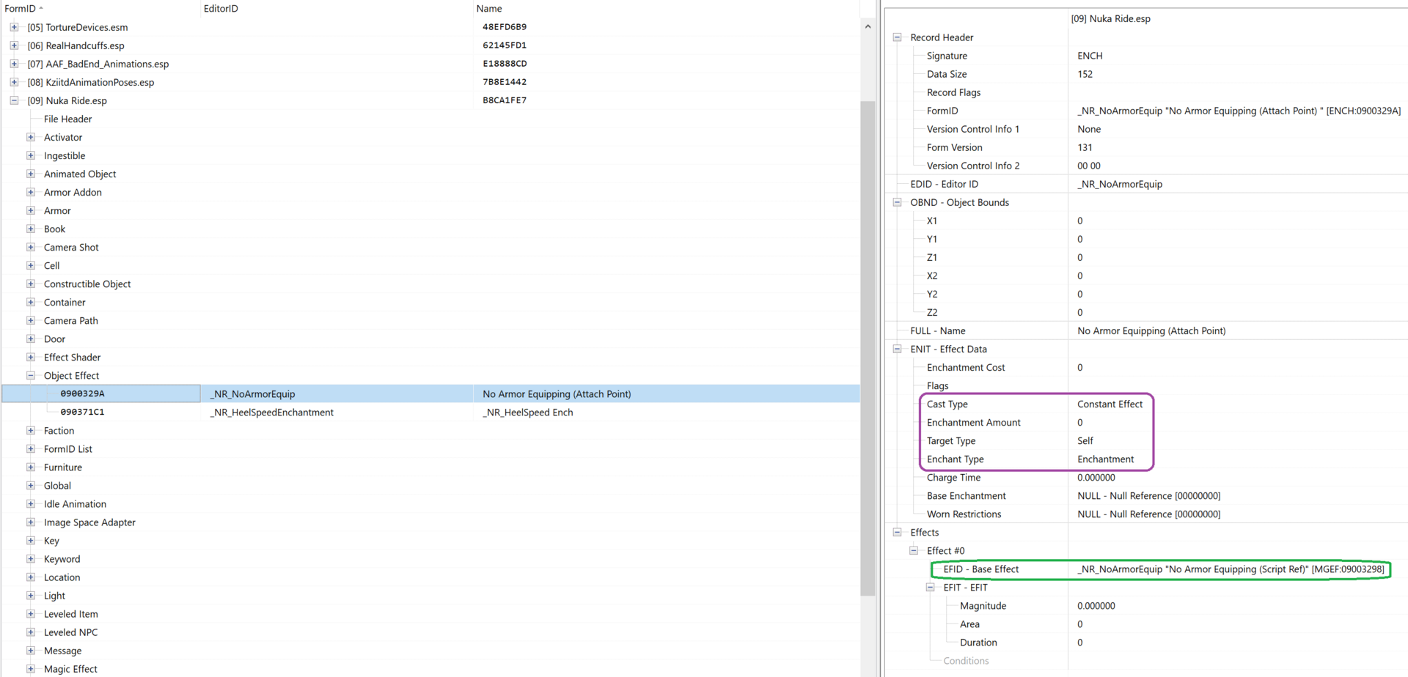Collapse the [09] Nuka Ride.esp node
The width and height of the screenshot is (1408, 677).
[x=14, y=100]
